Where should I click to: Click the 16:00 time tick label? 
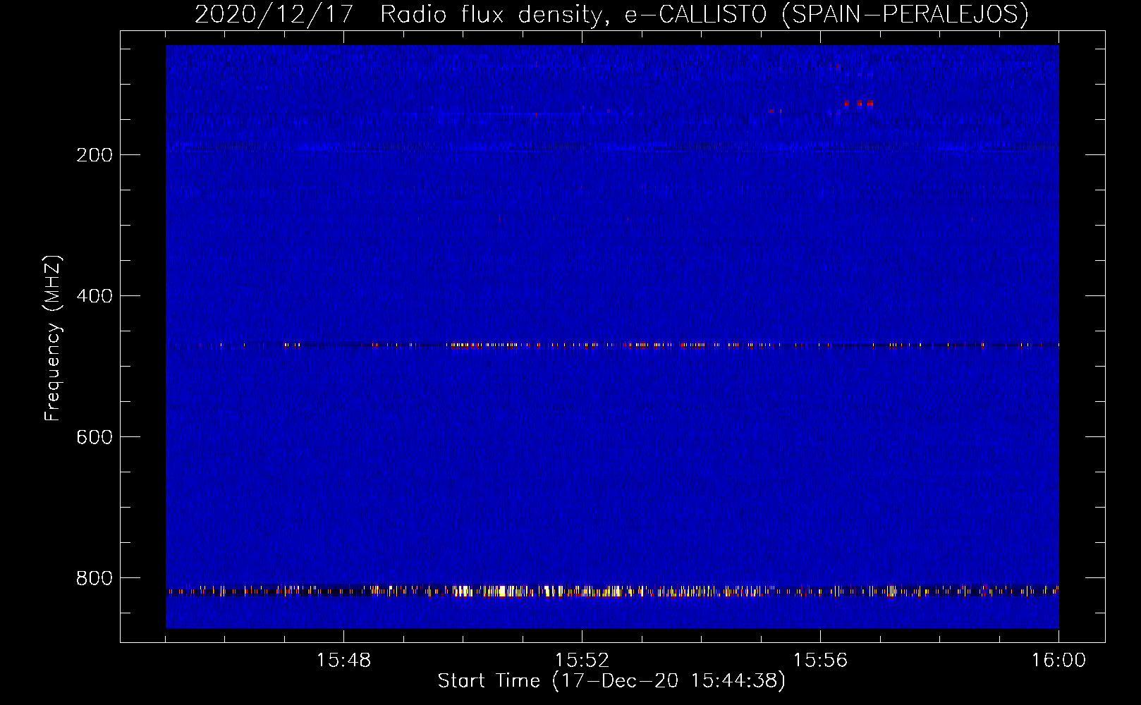[x=1058, y=661]
